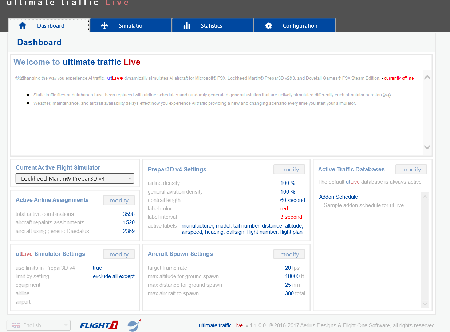Open the Dashboard tab
This screenshot has height=332, width=450.
(49, 25)
